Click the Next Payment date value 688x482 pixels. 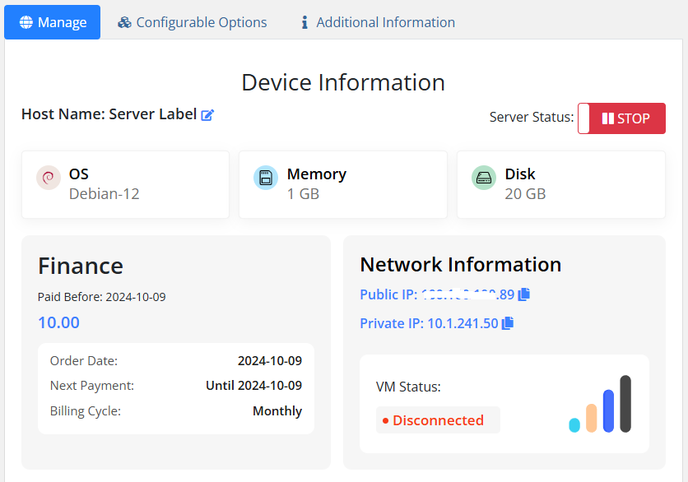click(x=253, y=385)
